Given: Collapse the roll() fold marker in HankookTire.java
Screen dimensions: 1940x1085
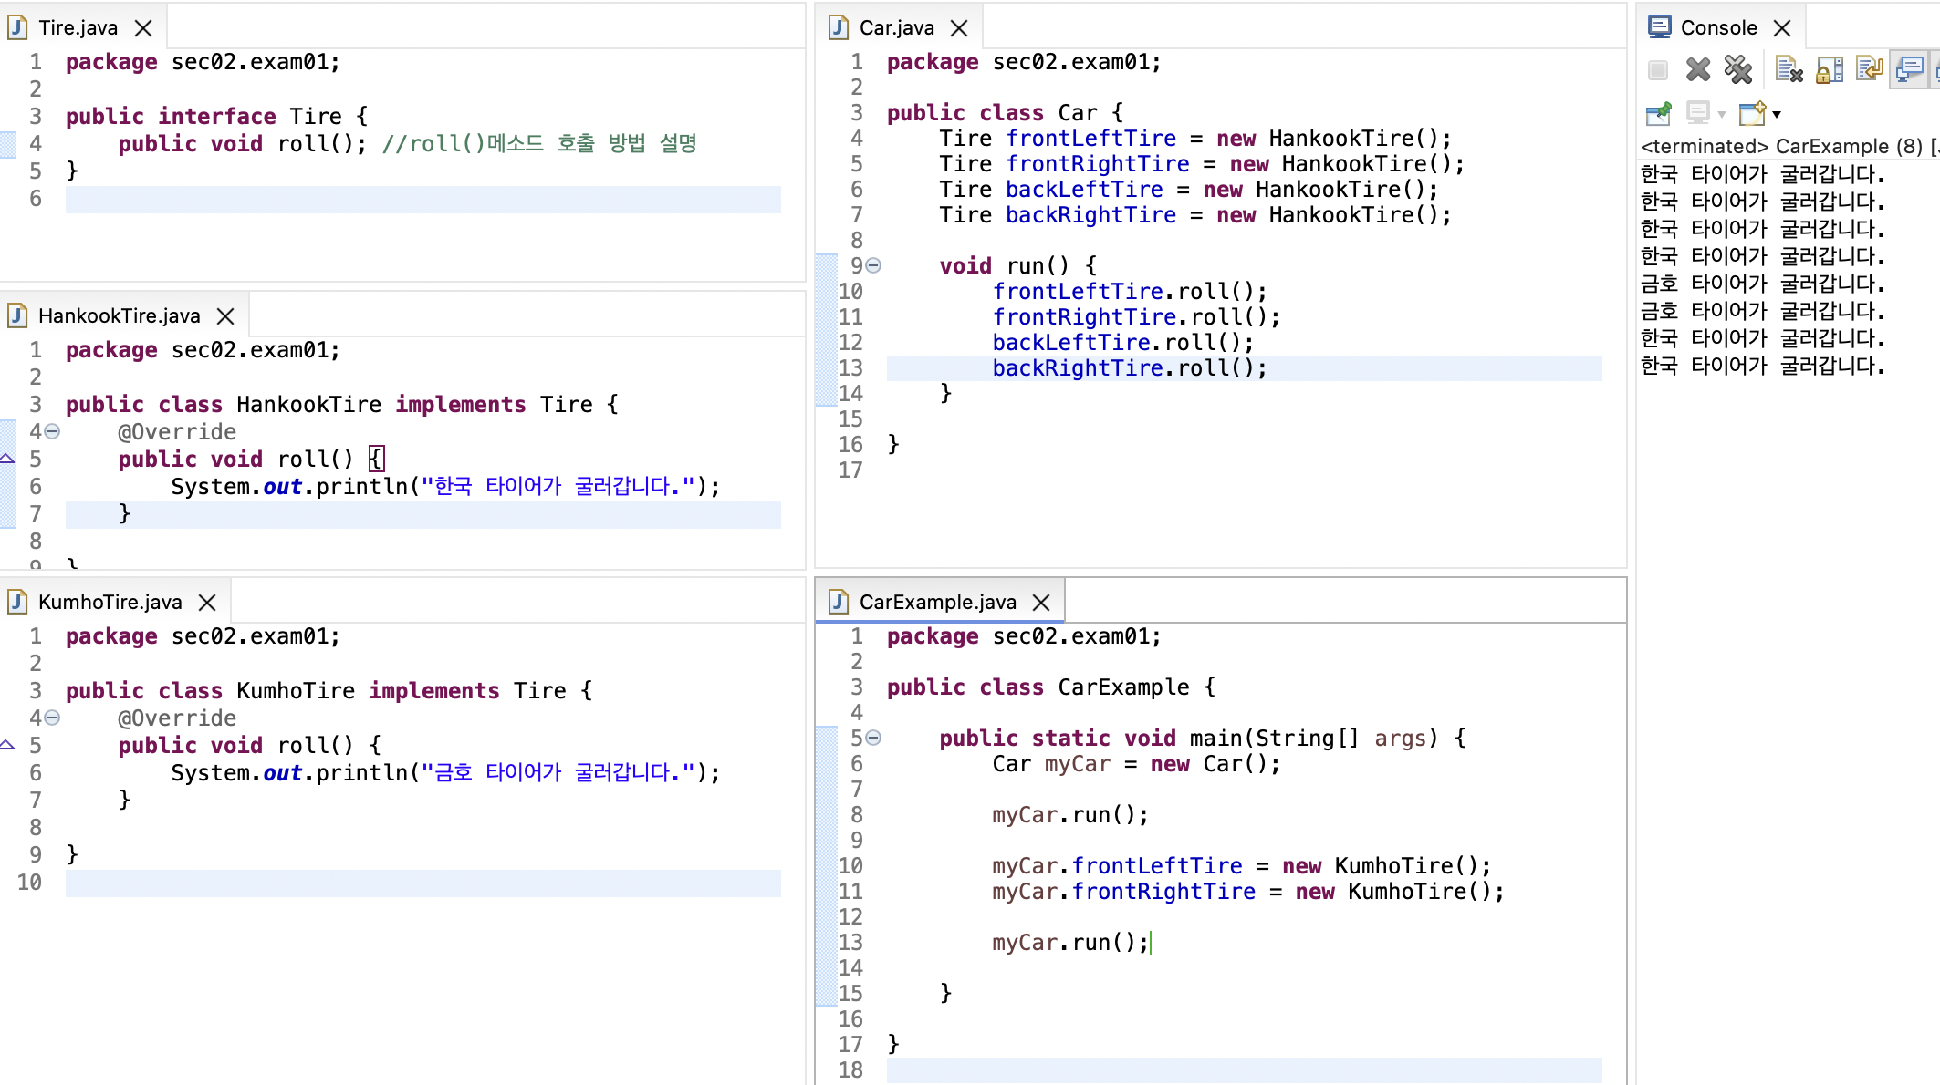Looking at the screenshot, I should (52, 431).
